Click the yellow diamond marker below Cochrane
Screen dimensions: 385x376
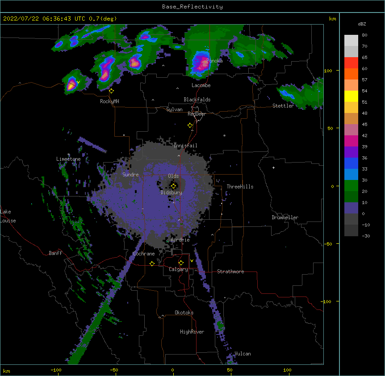click(152, 264)
